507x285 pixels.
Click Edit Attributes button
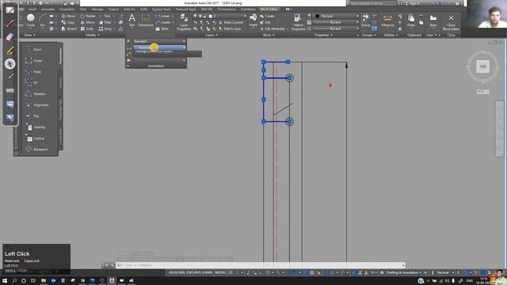[x=273, y=28]
